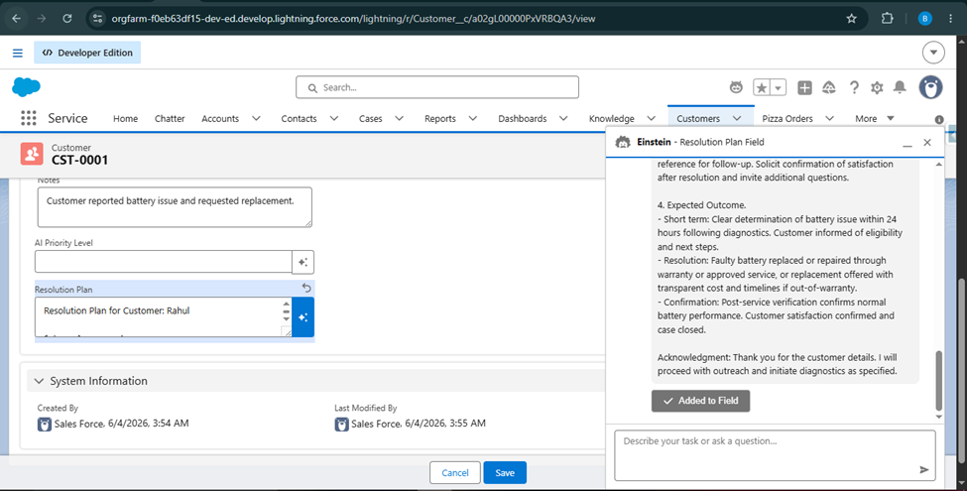The height and width of the screenshot is (491, 967).
Task: Open the Contacts tab
Action: point(299,118)
